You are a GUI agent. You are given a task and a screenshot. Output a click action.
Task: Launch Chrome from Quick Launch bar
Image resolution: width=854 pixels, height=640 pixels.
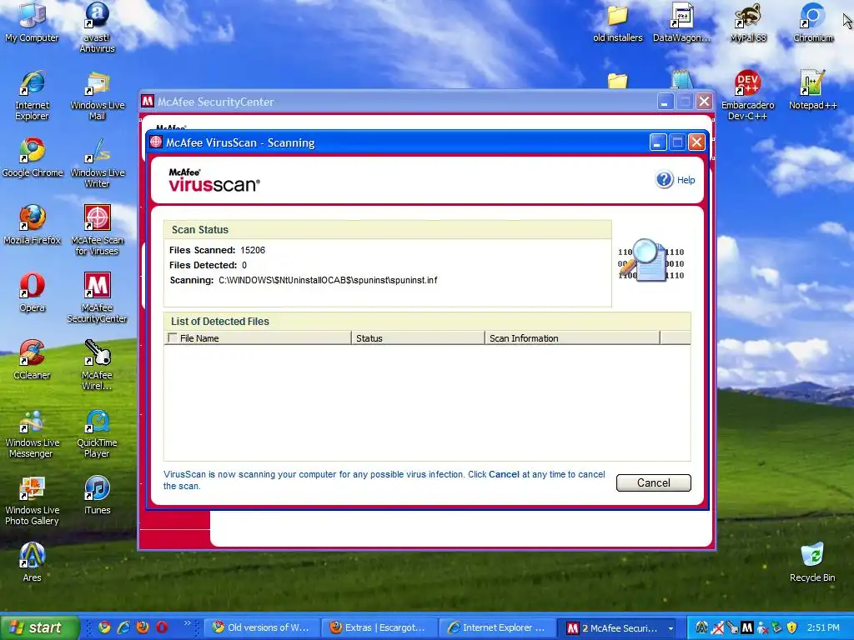click(103, 627)
